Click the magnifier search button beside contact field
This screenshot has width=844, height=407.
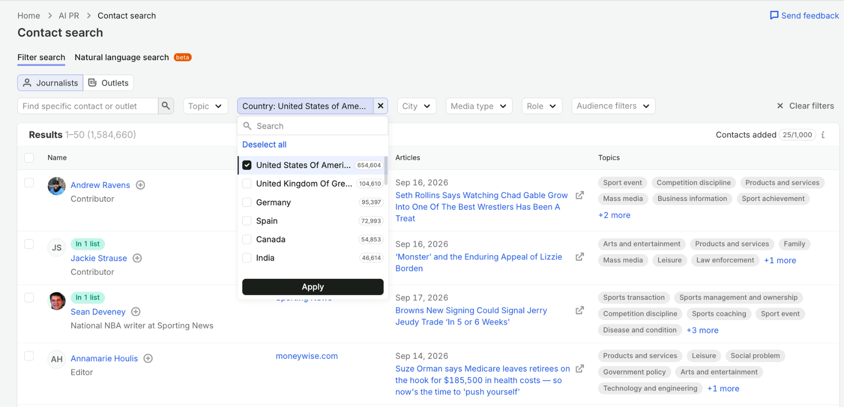166,106
